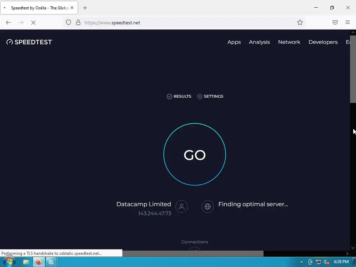Click the scroll up arrow
Image resolution: width=356 pixels, height=267 pixels.
pos(353,32)
